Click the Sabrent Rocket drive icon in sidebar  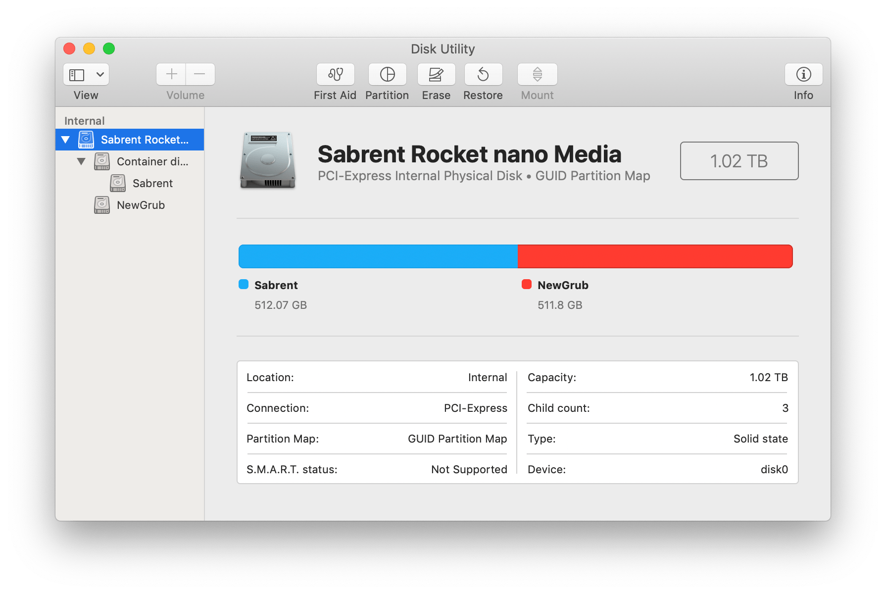coord(86,140)
